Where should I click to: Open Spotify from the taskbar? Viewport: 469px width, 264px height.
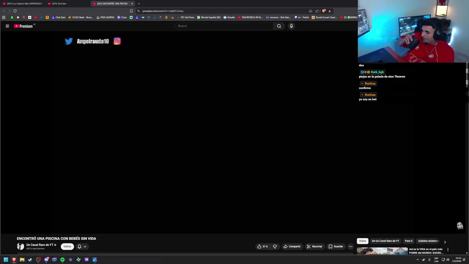[x=62, y=260]
